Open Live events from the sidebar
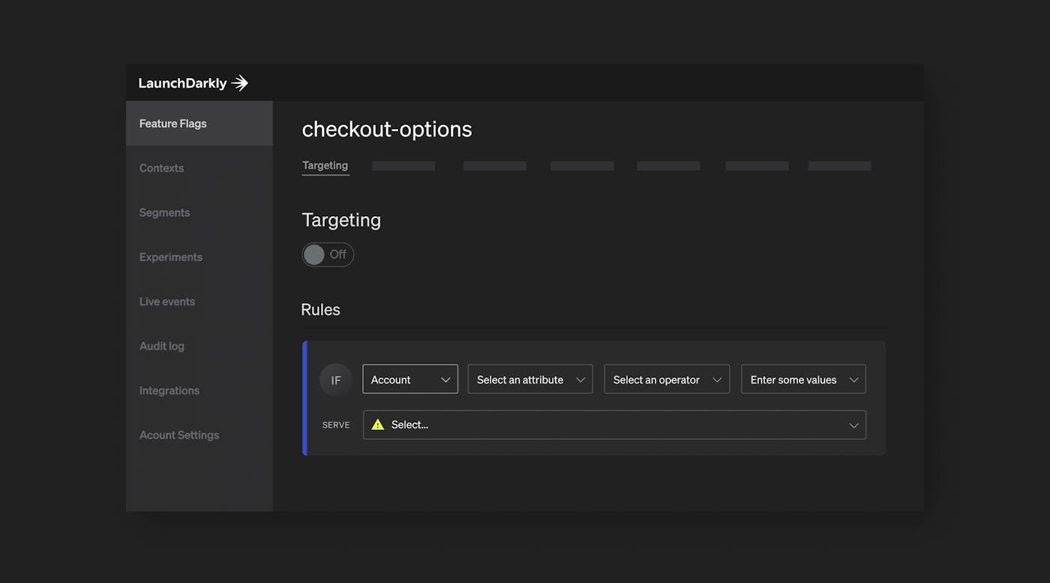Image resolution: width=1050 pixels, height=583 pixels. pos(167,302)
